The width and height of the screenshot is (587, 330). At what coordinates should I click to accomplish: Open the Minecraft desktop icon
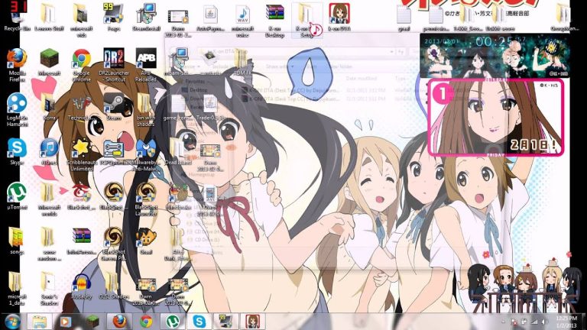click(49, 62)
